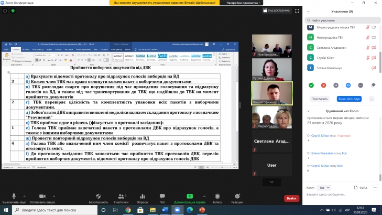382x215 pixels.
Task: Toggle the blue 'go faster' reaction
Action: click(348, 85)
